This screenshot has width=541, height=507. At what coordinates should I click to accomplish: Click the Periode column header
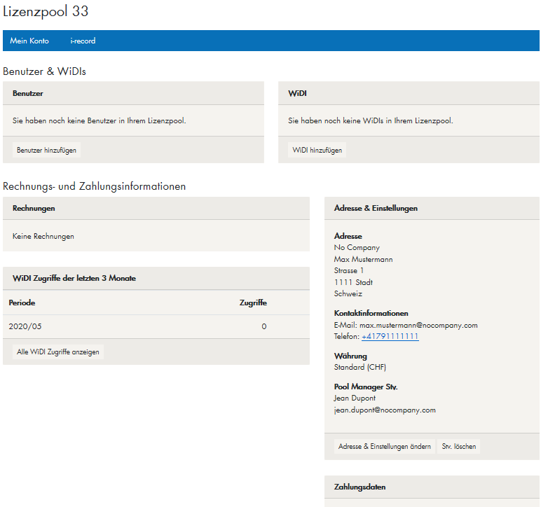coord(22,303)
